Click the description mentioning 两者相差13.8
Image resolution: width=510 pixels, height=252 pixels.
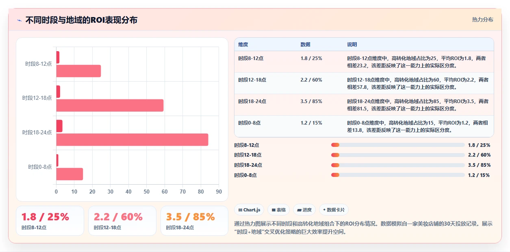[x=418, y=126]
